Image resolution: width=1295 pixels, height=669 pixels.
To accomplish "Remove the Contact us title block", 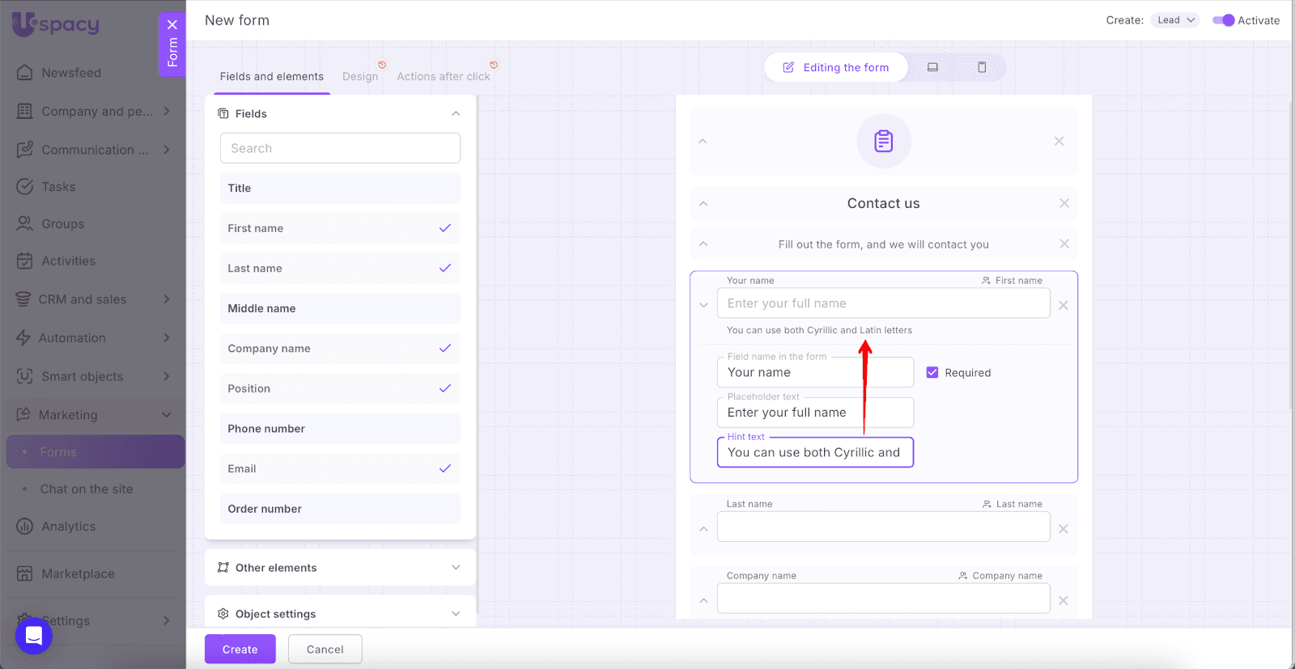I will [1064, 203].
